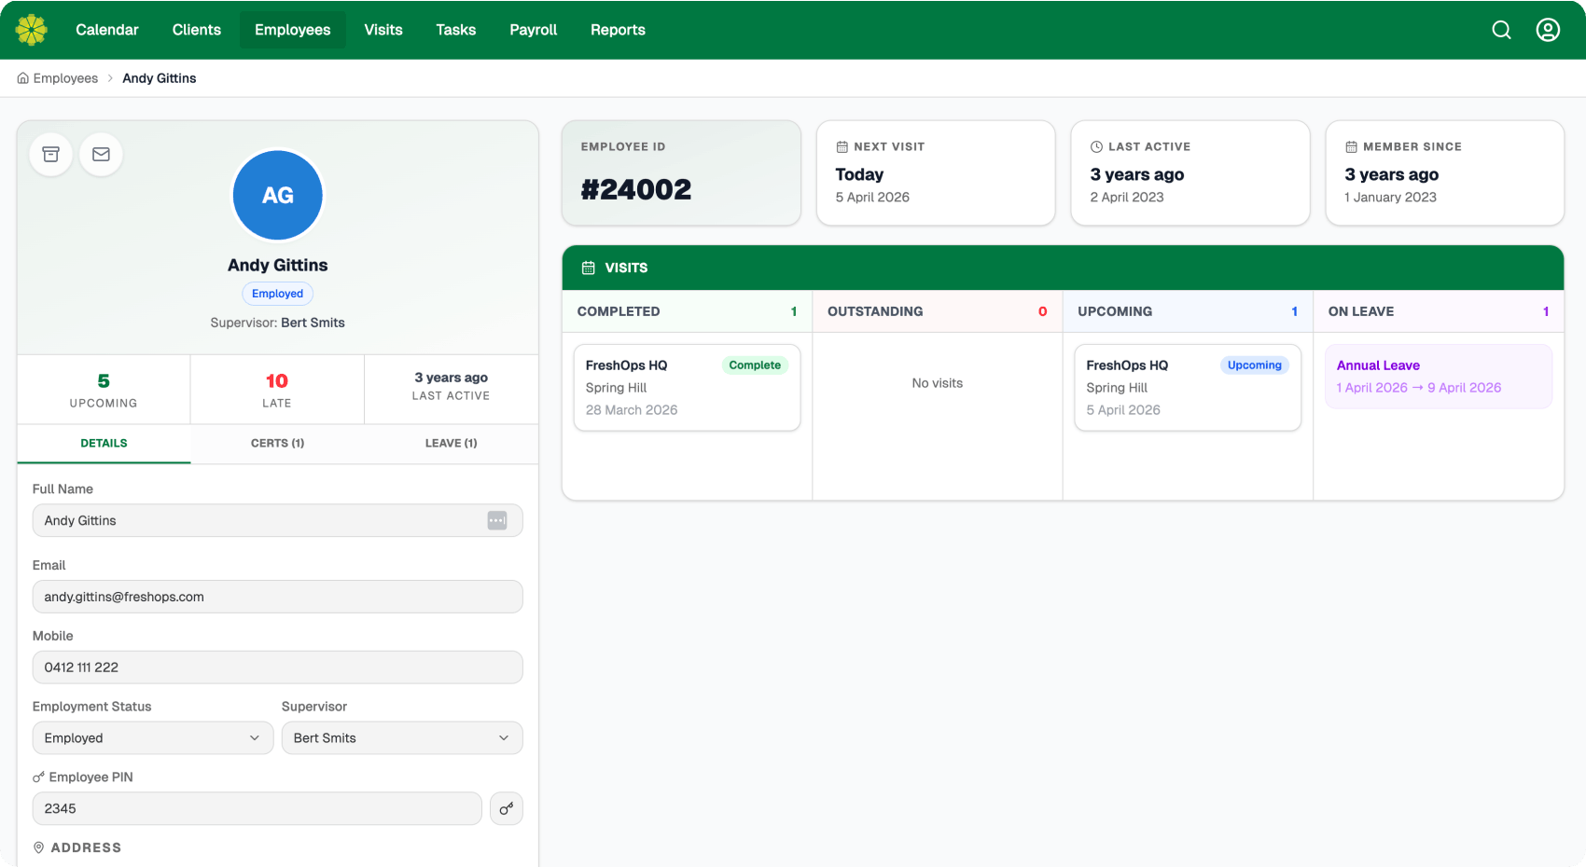Click the ellipsis icon inside the Full Name field
This screenshot has height=867, width=1586.
click(497, 520)
